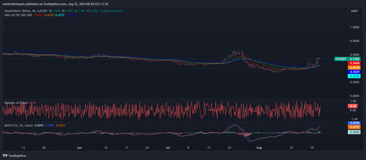Click the current price 0.5382 axis label
The image size is (366, 160).
click(x=354, y=59)
